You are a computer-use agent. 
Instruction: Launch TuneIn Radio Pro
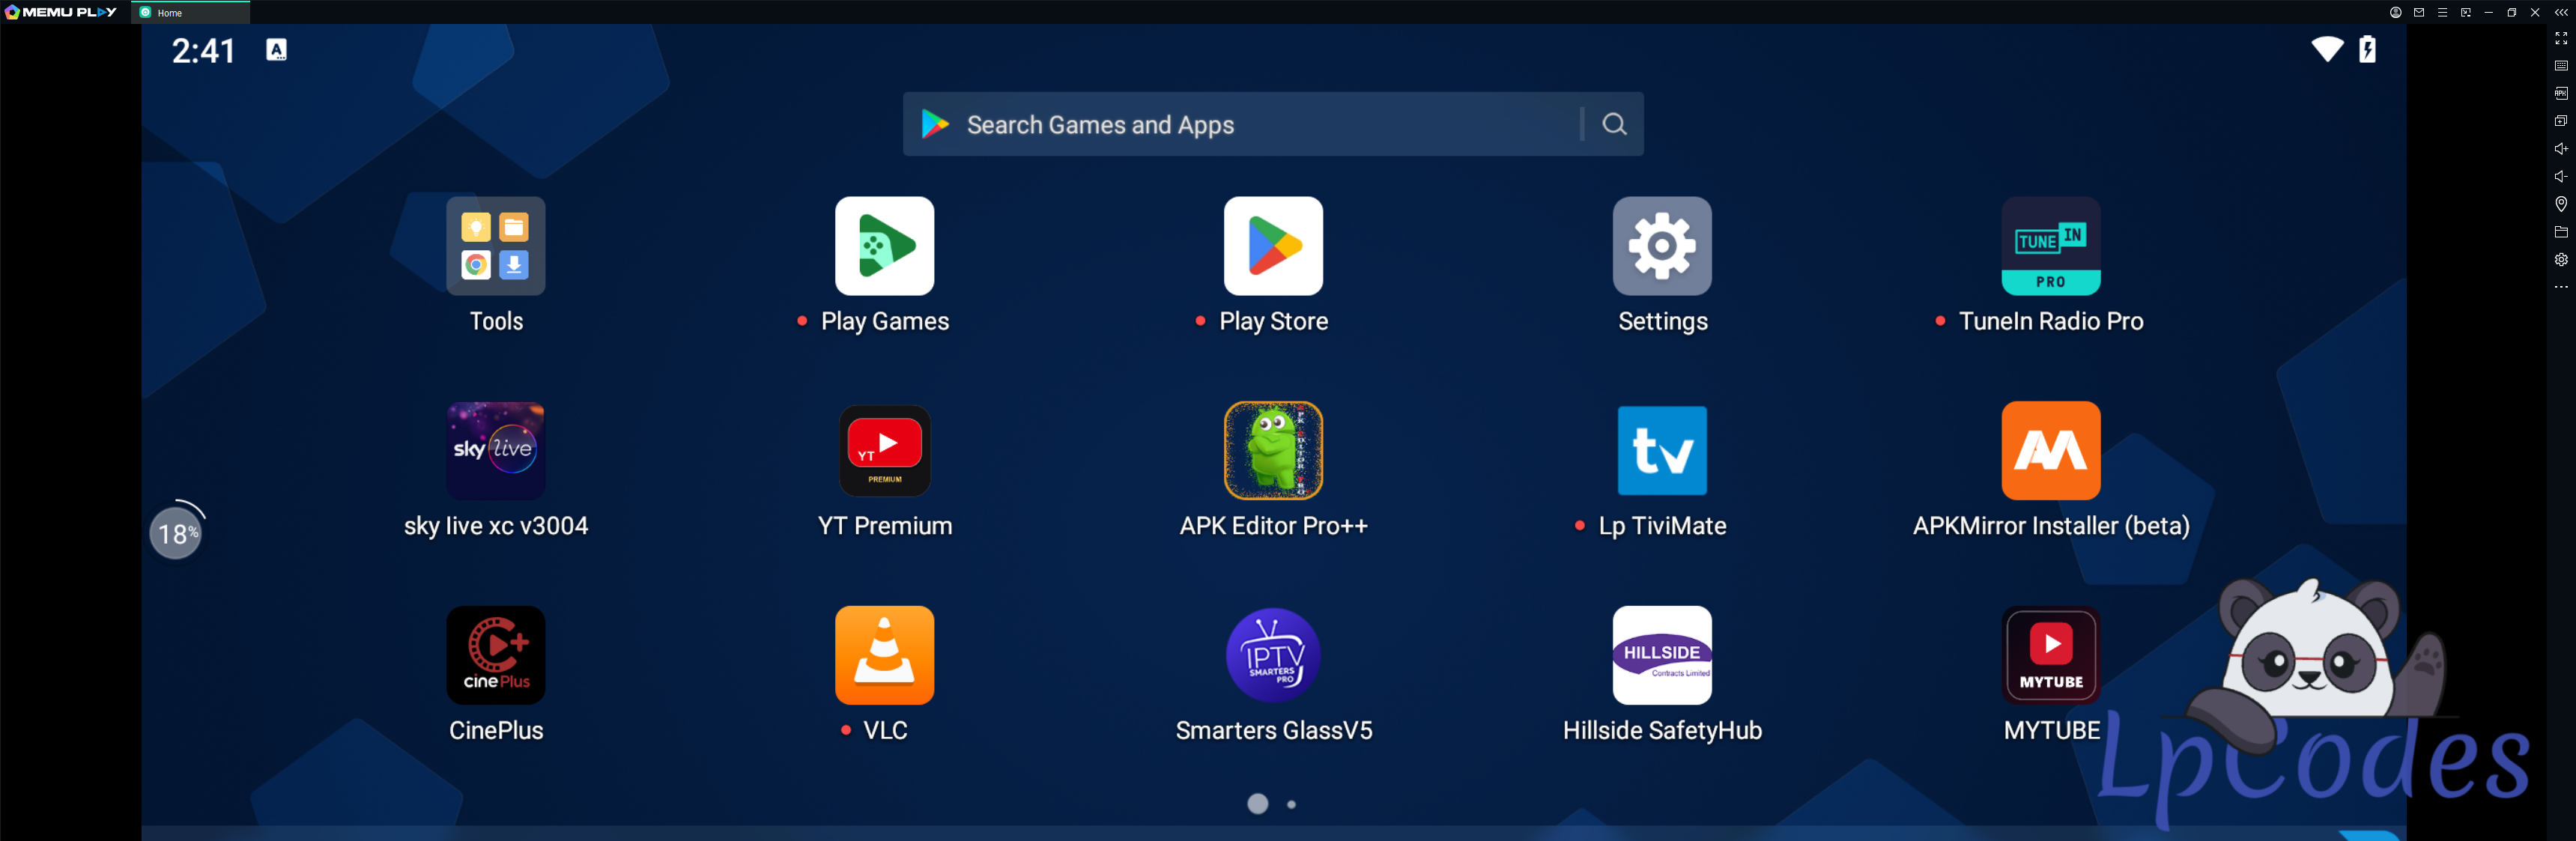(2051, 246)
